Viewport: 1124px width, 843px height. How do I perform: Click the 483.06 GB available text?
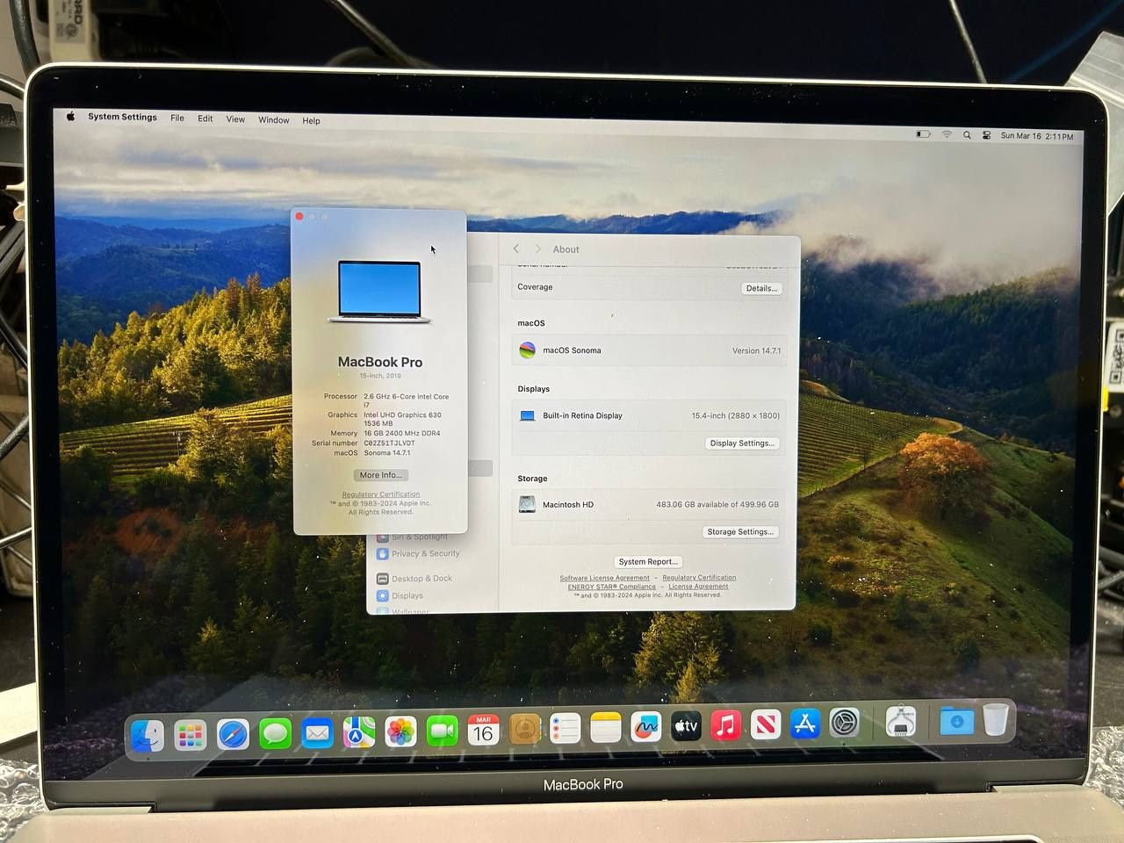point(717,504)
